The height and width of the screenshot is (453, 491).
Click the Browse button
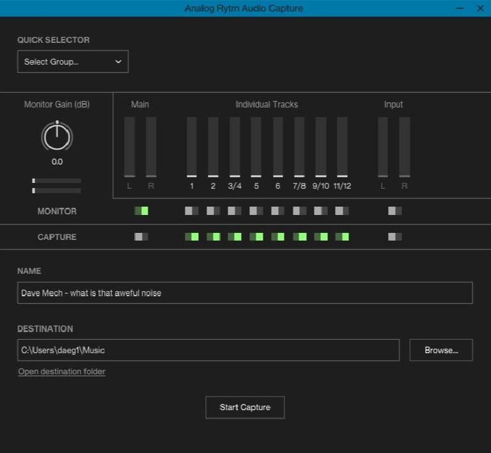[x=441, y=350]
